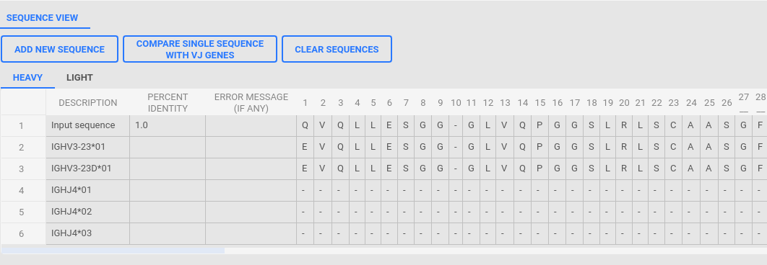Select row number 6 header

[22, 234]
